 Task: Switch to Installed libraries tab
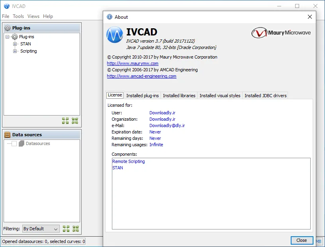click(x=179, y=96)
